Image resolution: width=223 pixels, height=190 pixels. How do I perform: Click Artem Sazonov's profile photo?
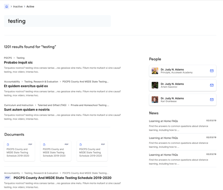(x=155, y=85)
